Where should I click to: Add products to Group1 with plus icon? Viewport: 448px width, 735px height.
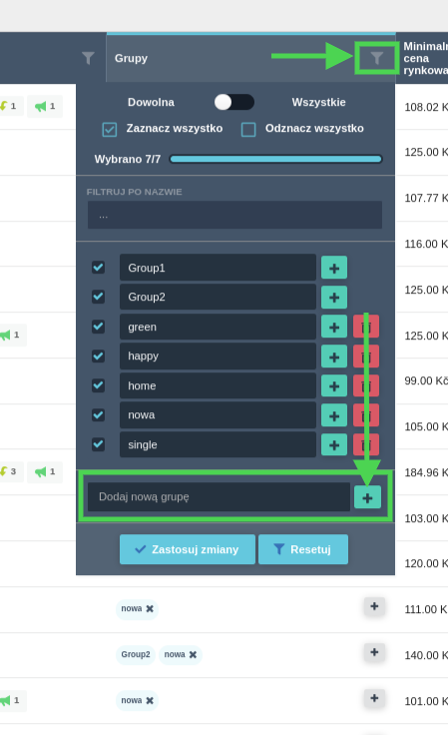[334, 268]
